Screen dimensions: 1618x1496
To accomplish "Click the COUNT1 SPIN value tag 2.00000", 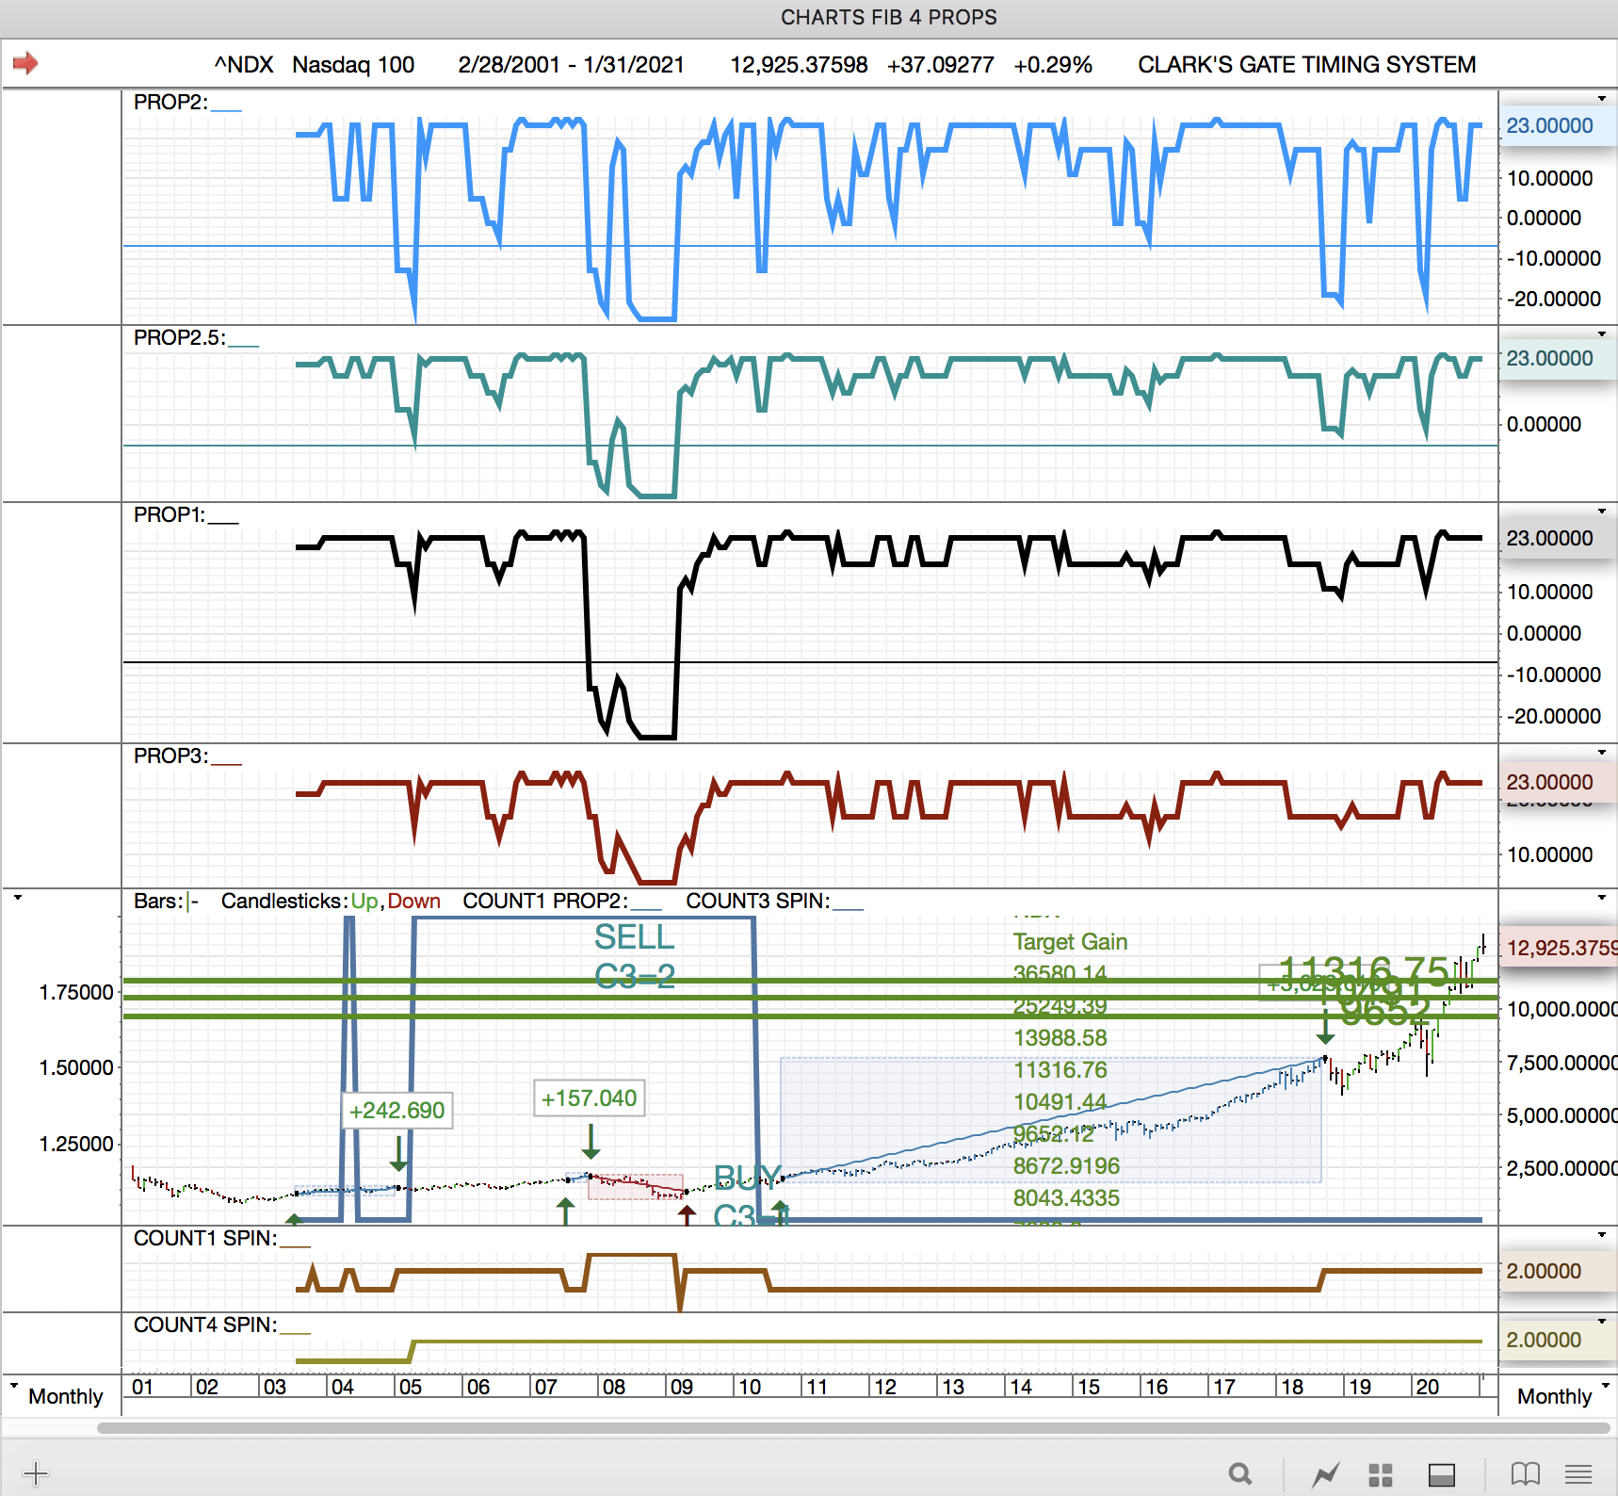I will click(x=1557, y=1271).
